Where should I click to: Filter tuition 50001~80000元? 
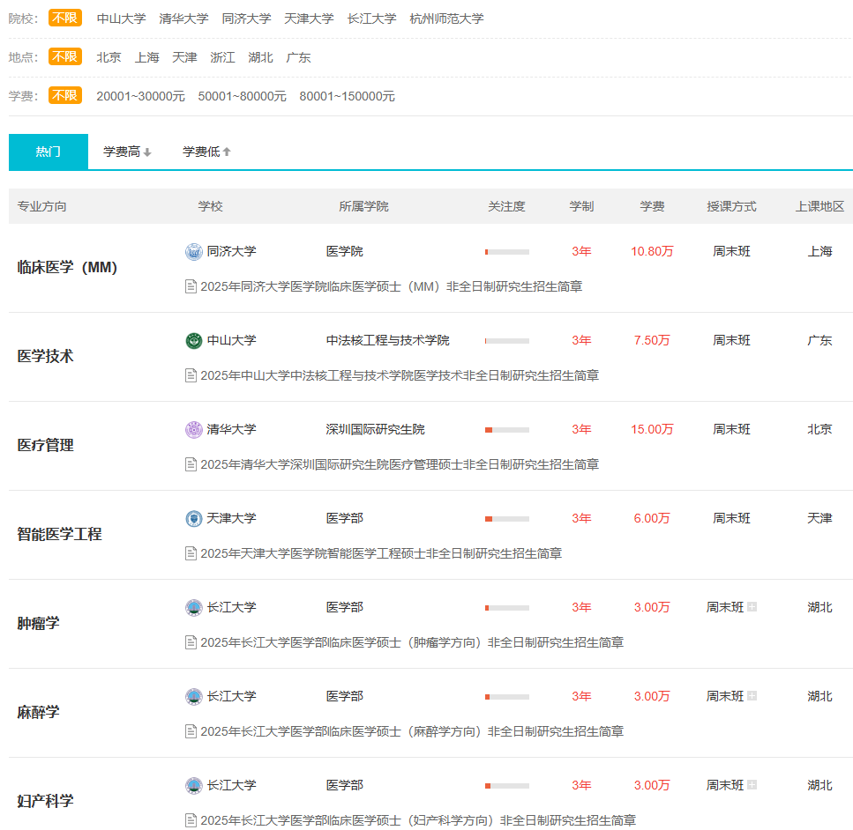[x=242, y=96]
